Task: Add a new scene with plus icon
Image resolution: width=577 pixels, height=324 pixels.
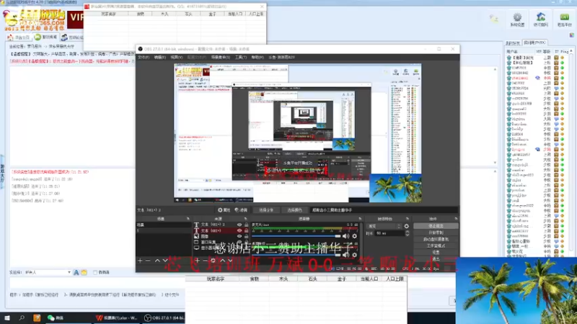Action: tap(140, 261)
